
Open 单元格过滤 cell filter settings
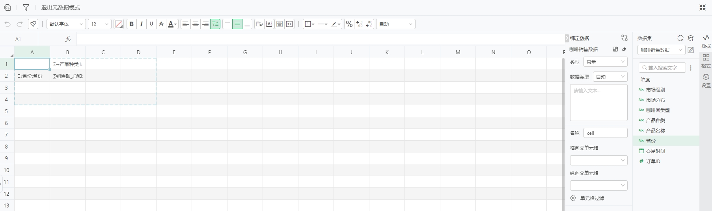click(592, 198)
